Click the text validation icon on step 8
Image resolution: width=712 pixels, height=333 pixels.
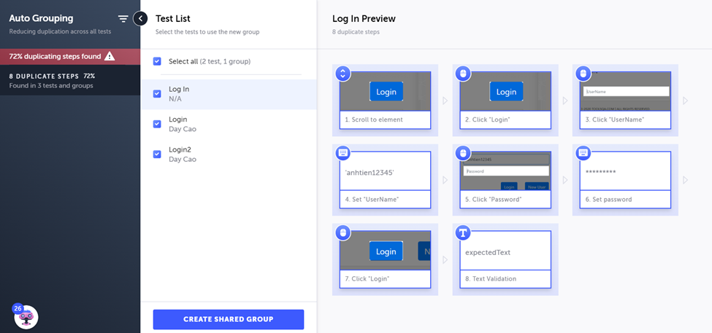coord(463,233)
